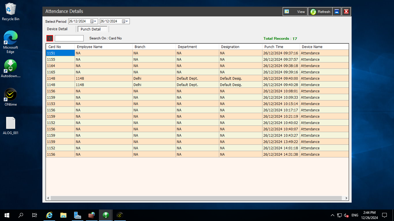The image size is (394, 221).
Task: Click the horizontal scrollbar right arrow
Action: [x=346, y=198]
